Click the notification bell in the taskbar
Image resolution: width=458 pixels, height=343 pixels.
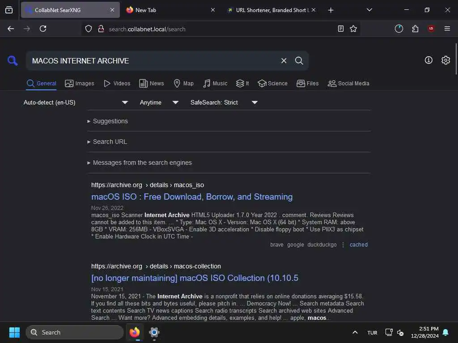pyautogui.click(x=446, y=332)
